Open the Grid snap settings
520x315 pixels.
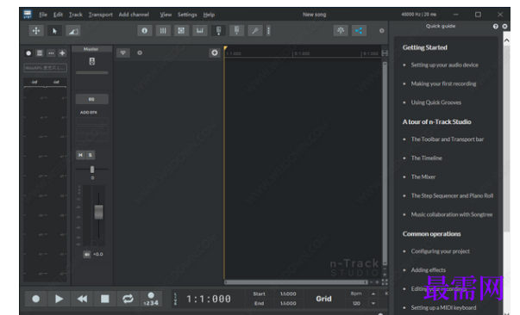[323, 299]
